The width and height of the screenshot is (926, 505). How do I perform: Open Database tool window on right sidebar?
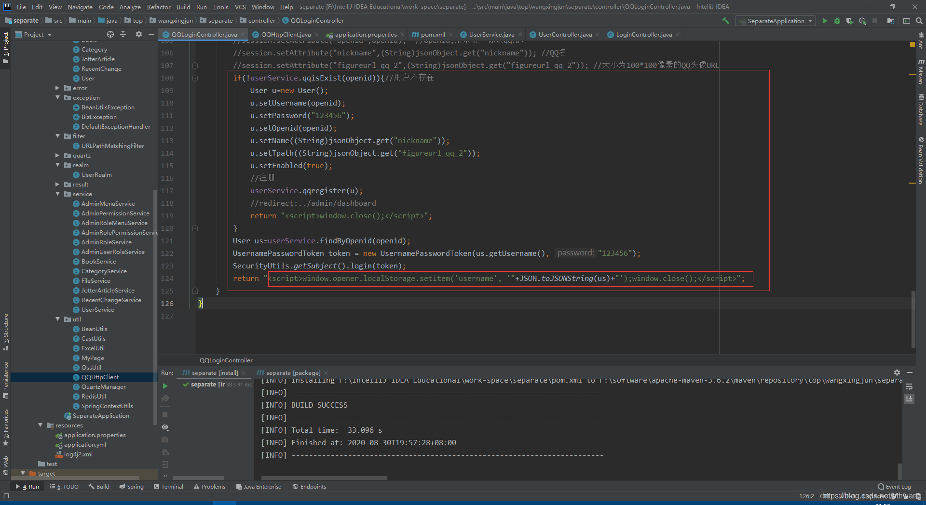921,110
